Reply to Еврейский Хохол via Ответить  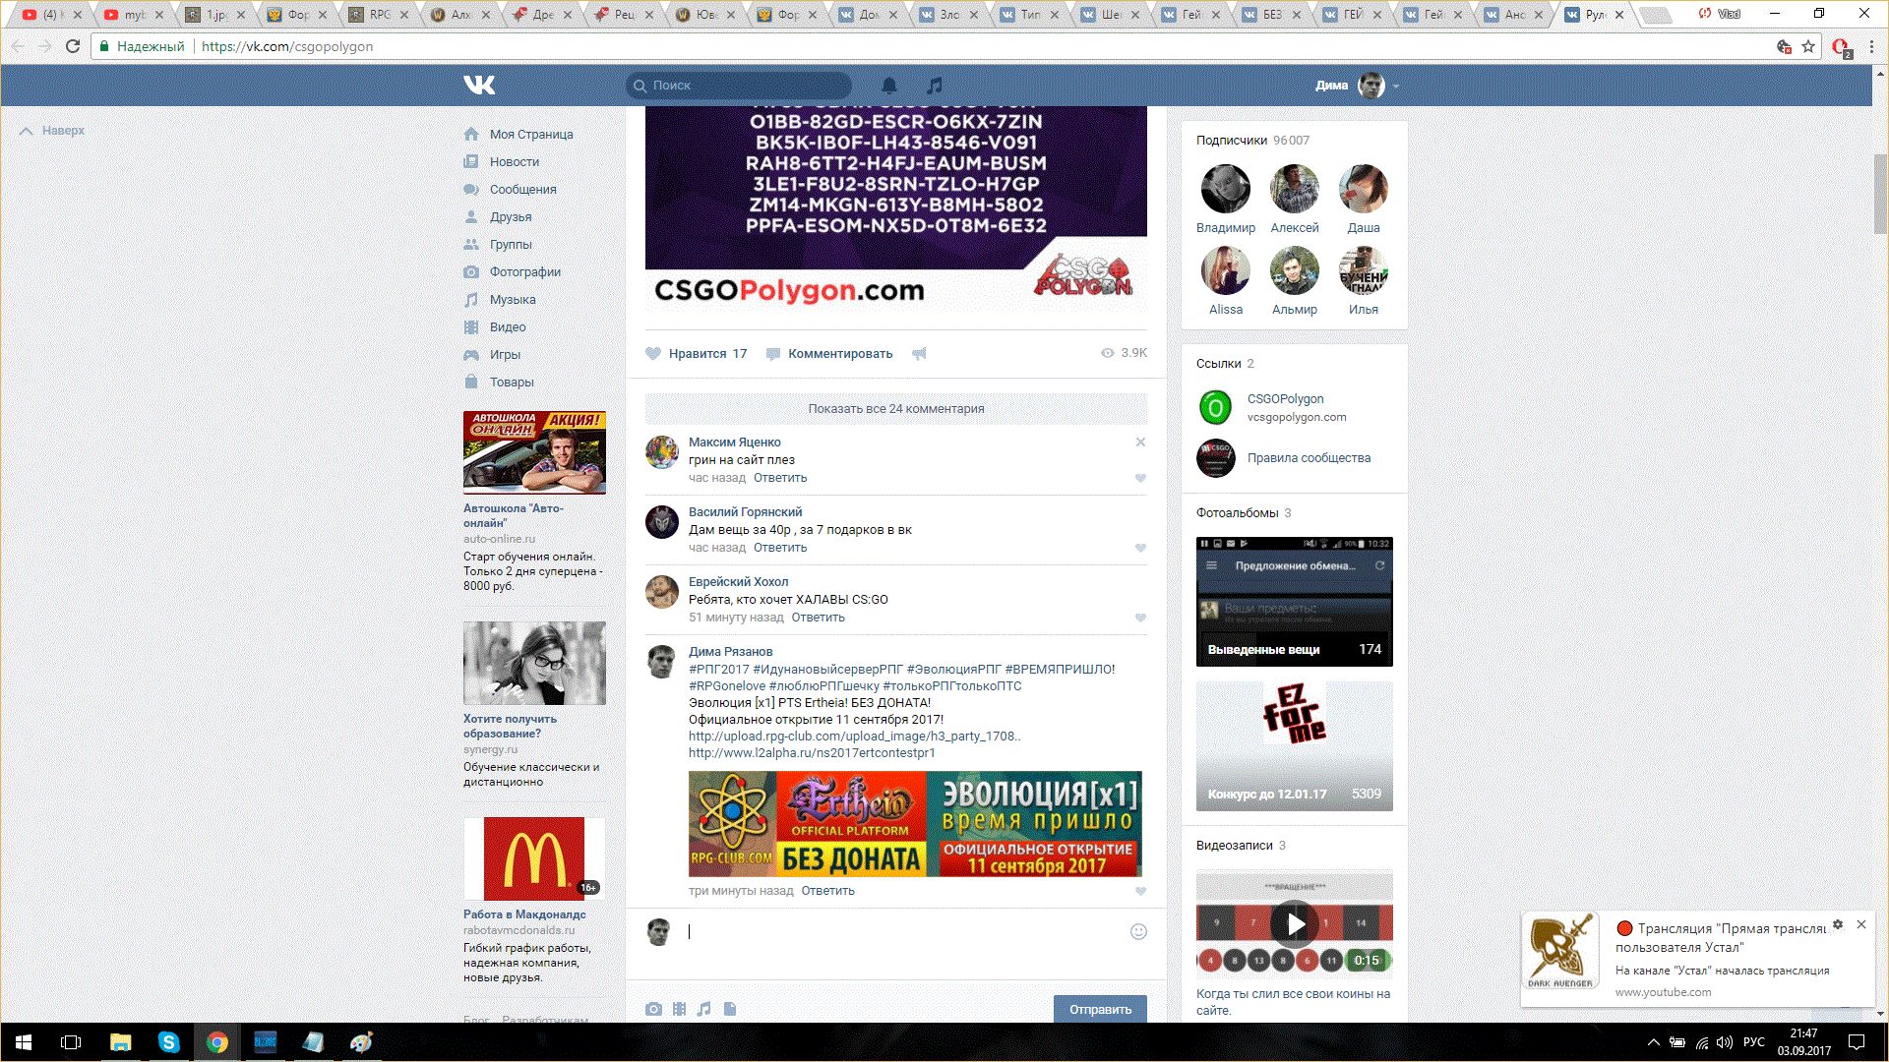(818, 618)
